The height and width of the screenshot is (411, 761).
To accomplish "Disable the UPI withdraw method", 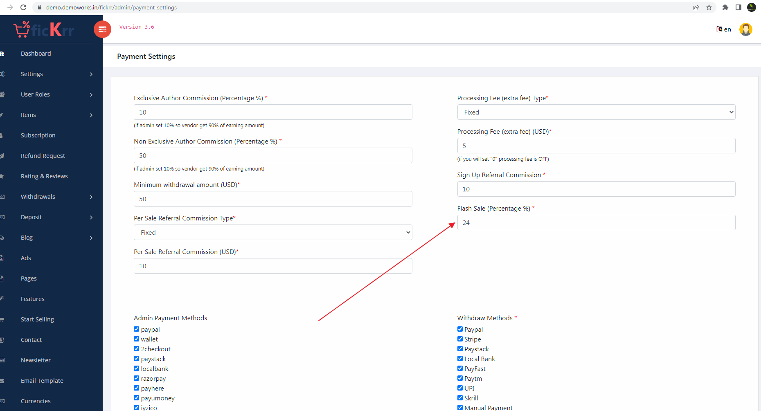I will [x=460, y=388].
